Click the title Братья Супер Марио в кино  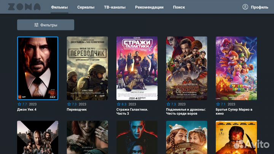[234, 111]
